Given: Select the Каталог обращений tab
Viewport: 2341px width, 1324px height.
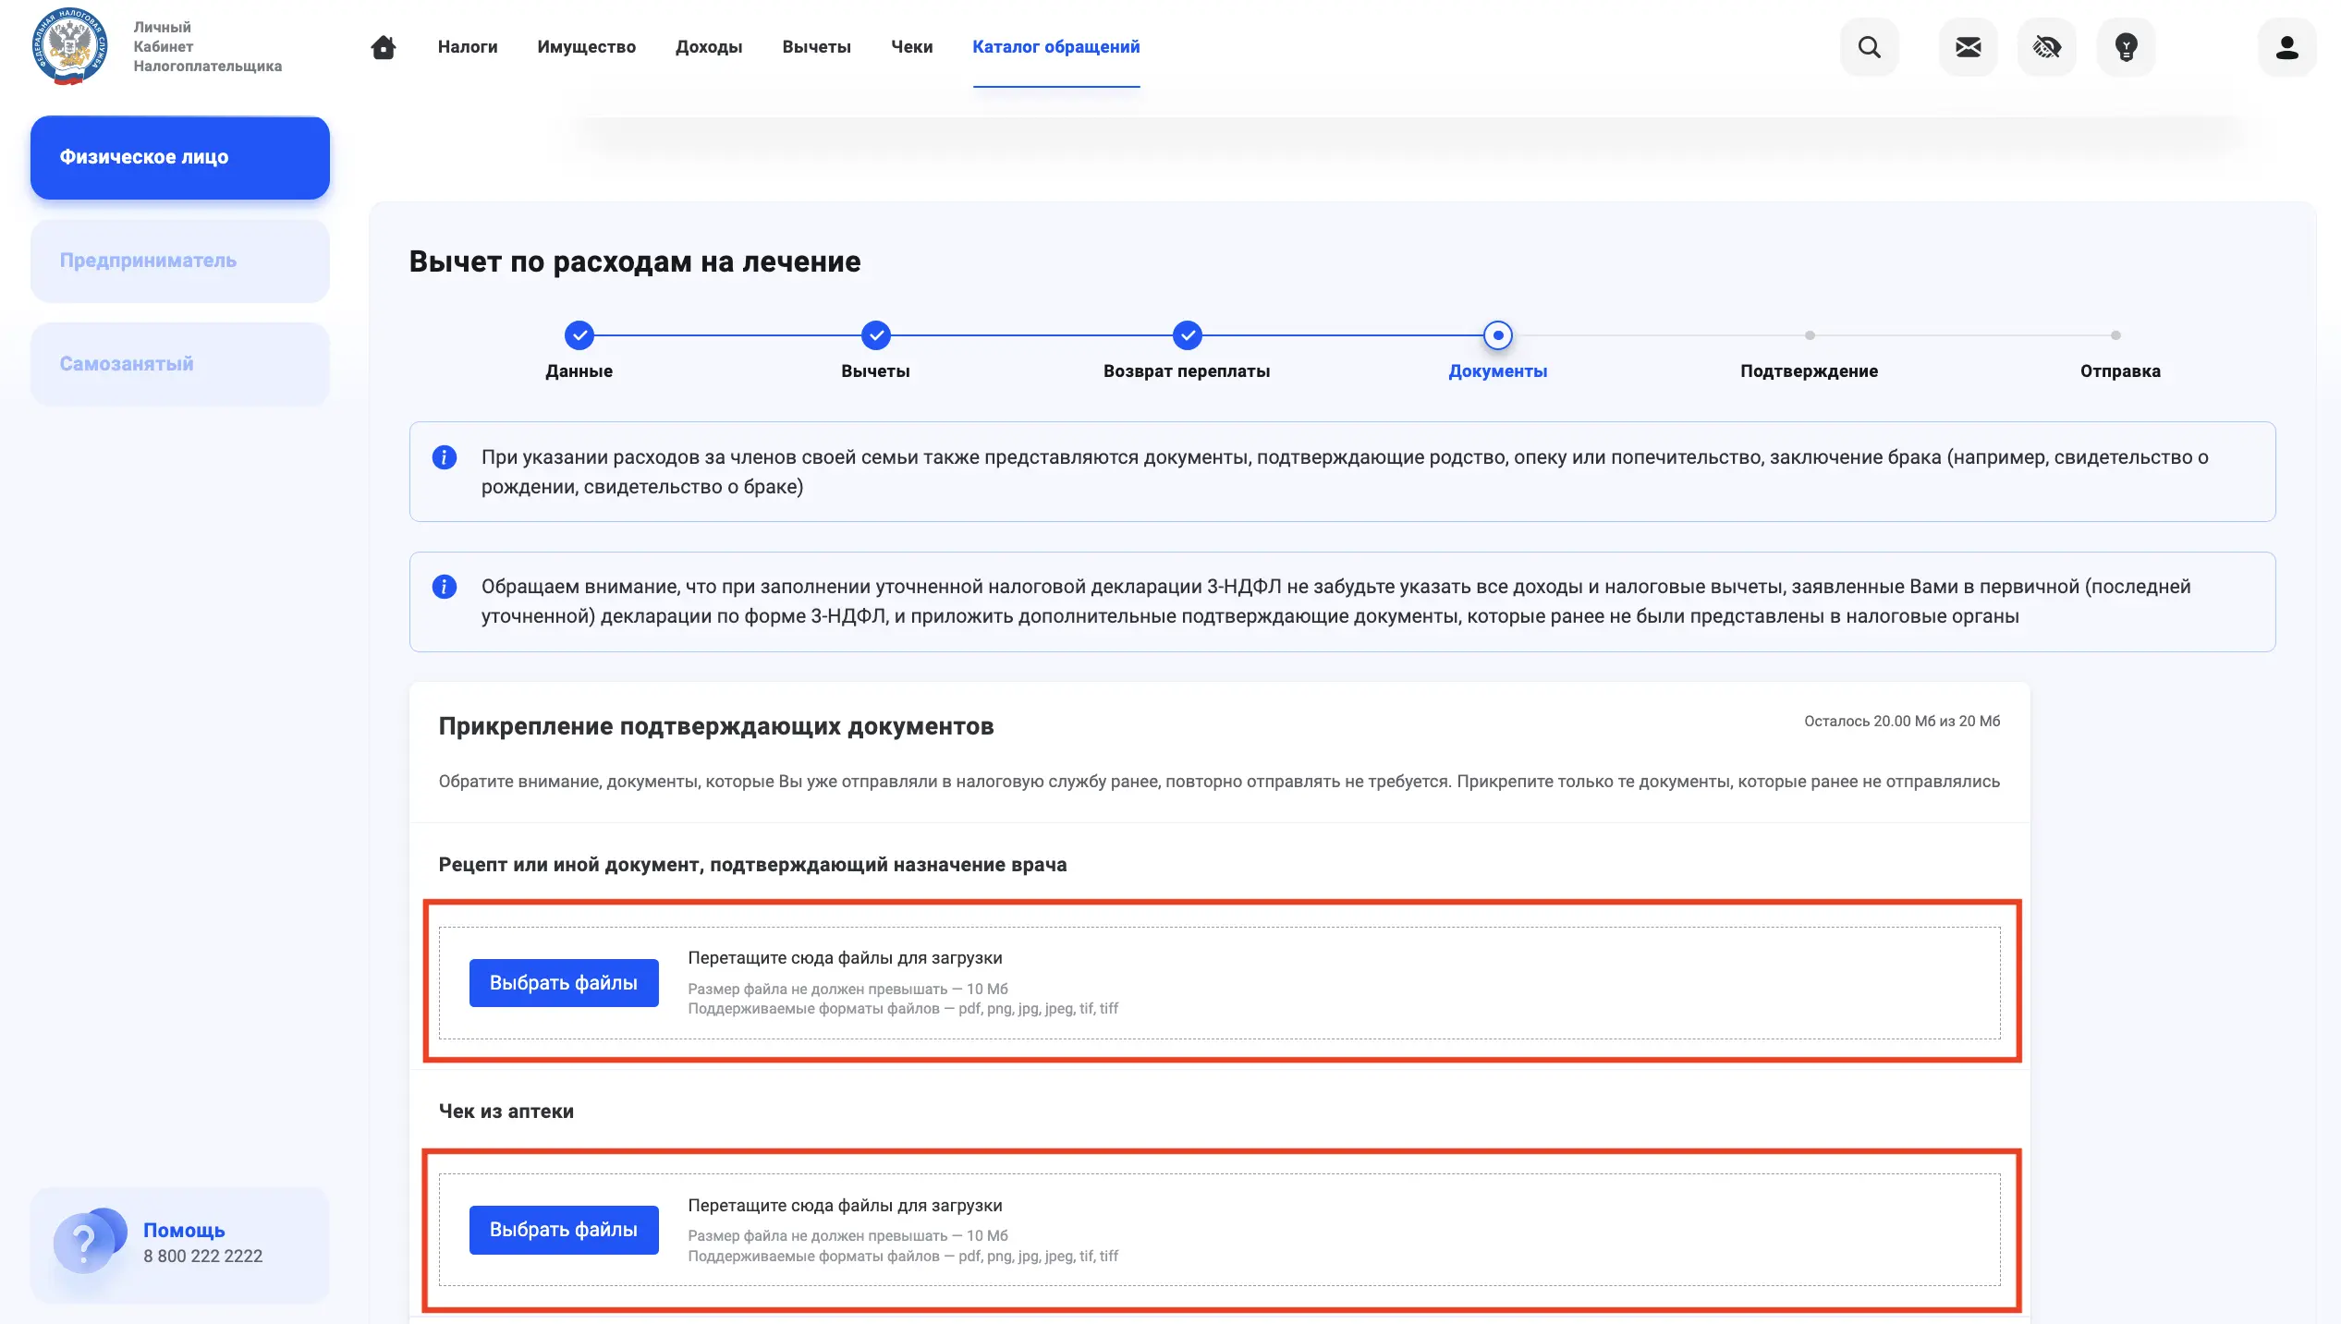Looking at the screenshot, I should click(1056, 47).
